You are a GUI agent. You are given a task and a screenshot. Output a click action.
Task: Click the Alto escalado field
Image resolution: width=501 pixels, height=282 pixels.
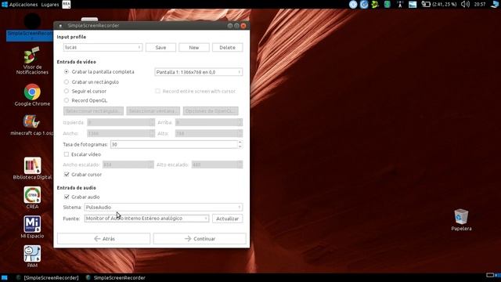pos(217,164)
